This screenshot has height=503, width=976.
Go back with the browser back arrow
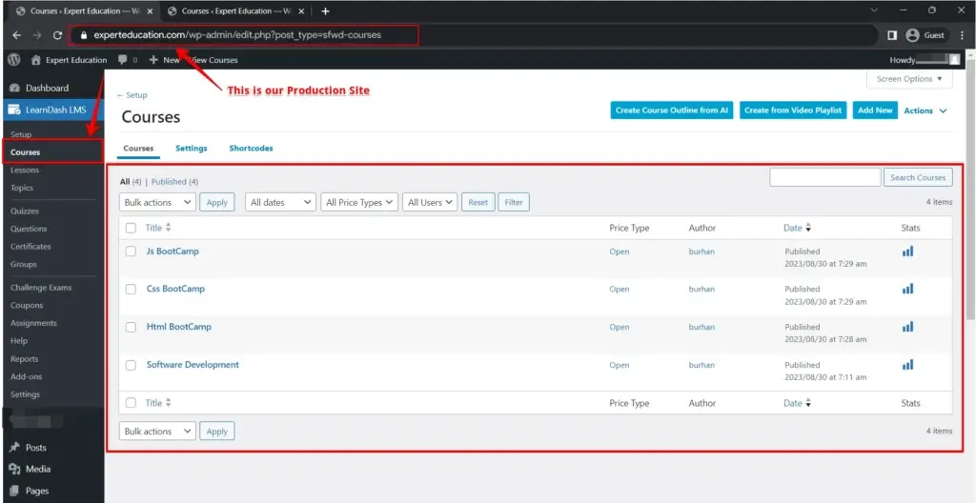(17, 35)
